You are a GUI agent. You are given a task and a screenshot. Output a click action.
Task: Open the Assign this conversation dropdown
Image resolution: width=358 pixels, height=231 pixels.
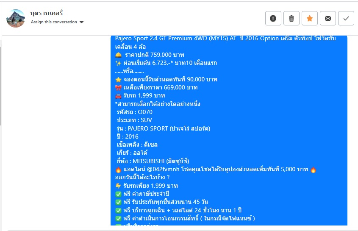[57, 22]
